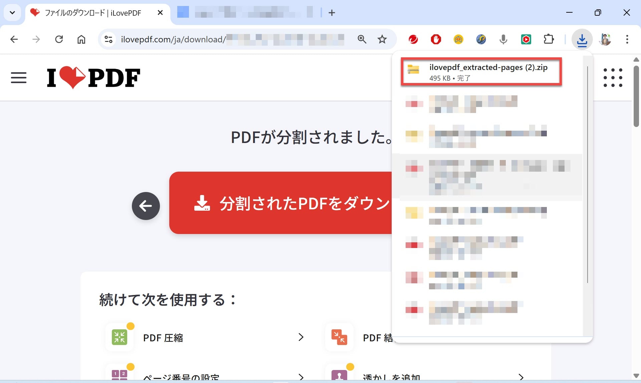Open the nine-dot apps grid

click(x=613, y=78)
